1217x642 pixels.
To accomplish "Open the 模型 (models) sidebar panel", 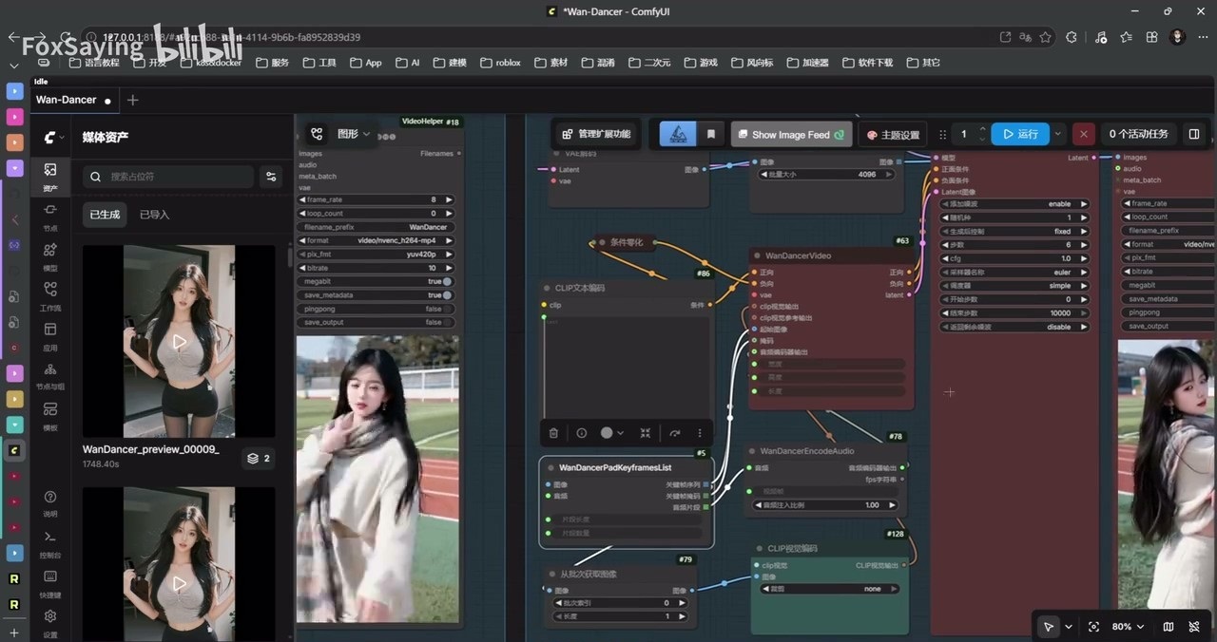I will click(x=50, y=255).
